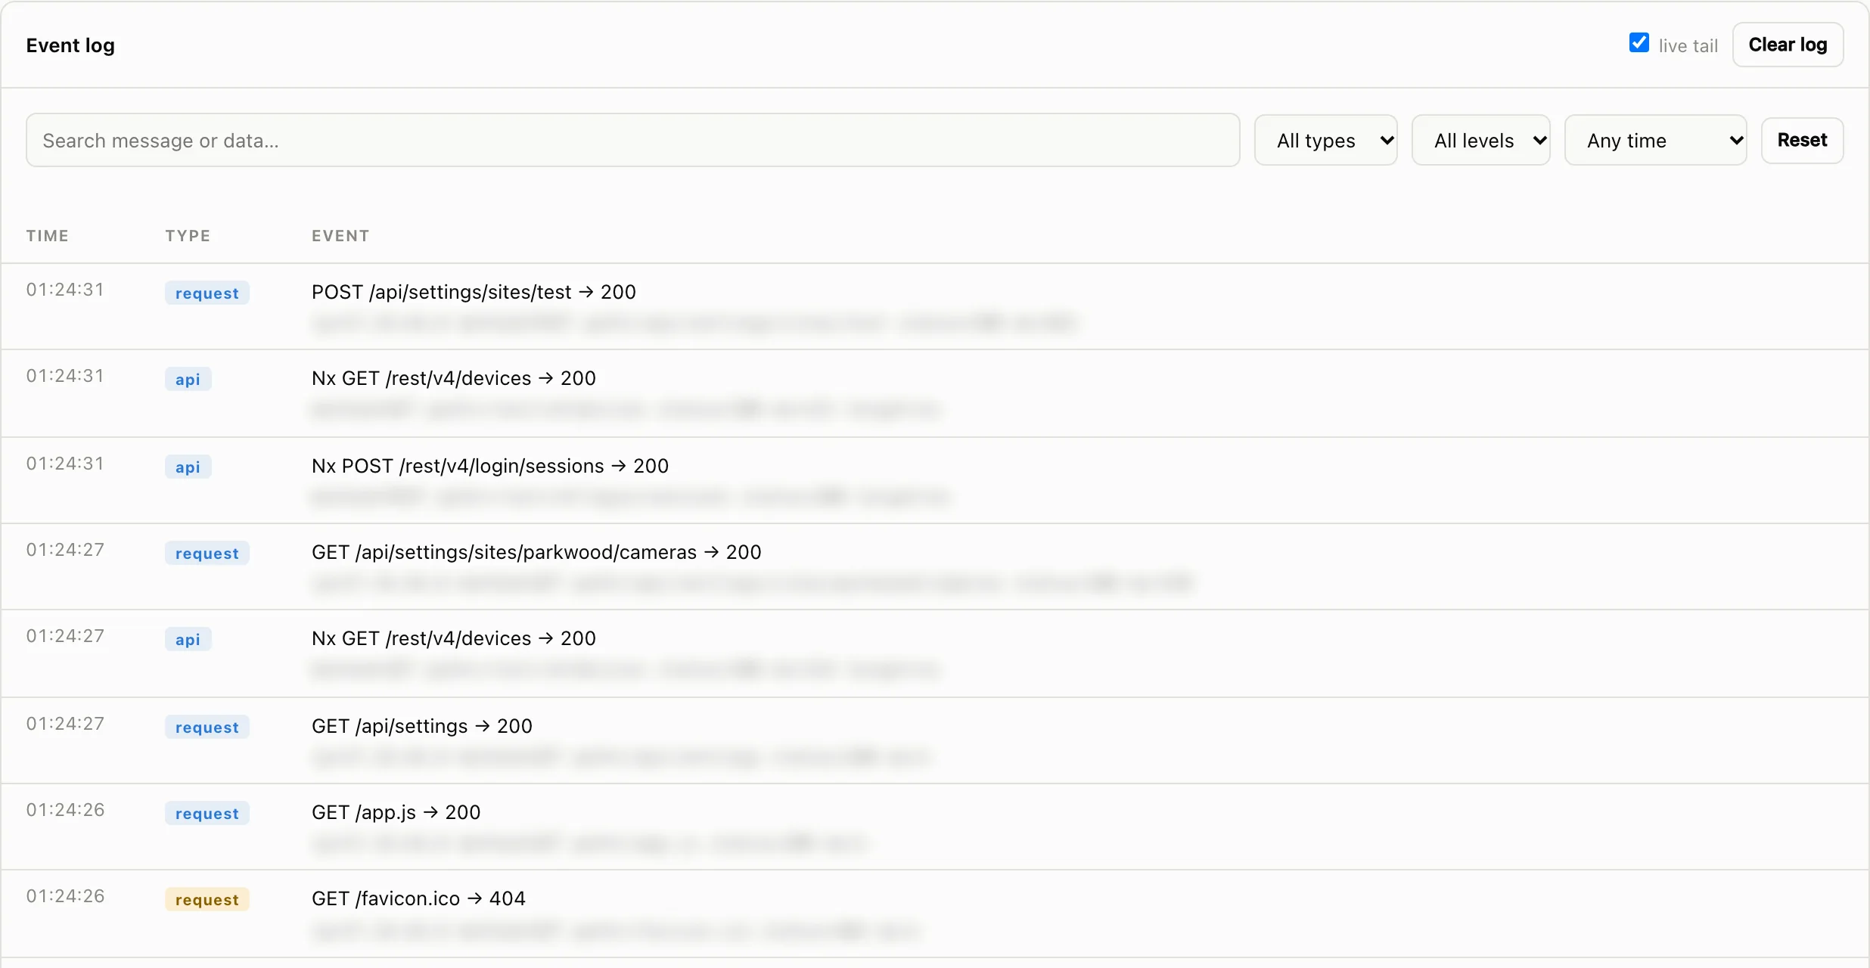The image size is (1870, 968).
Task: Click the Reset filters button
Action: click(1802, 140)
